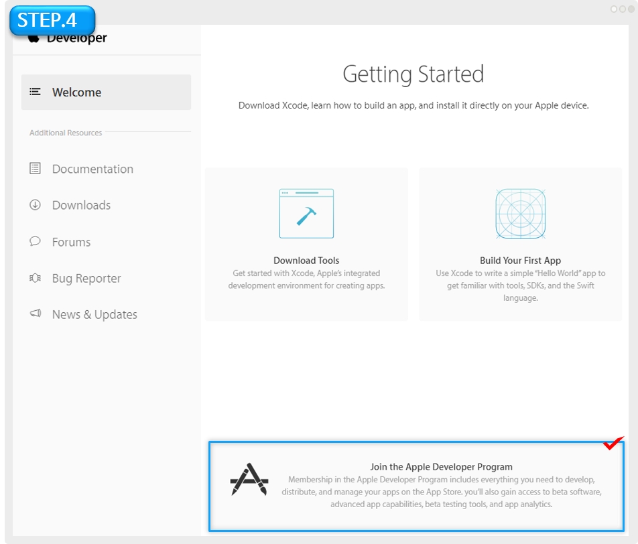The image size is (638, 544).
Task: Click the Build Your First App blueprint icon
Action: click(520, 214)
